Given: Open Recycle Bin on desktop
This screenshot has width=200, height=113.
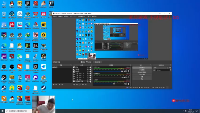Looking at the screenshot, I should tap(4, 15).
